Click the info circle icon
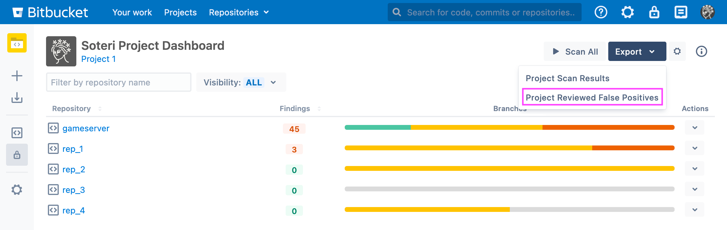 pyautogui.click(x=701, y=51)
